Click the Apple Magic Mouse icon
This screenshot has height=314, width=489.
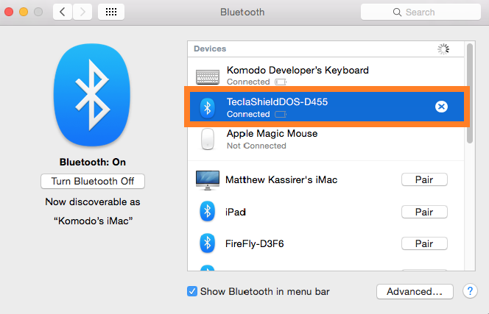pos(208,139)
